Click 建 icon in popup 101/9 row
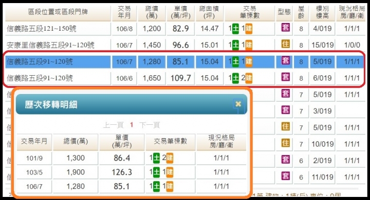 [170, 158]
